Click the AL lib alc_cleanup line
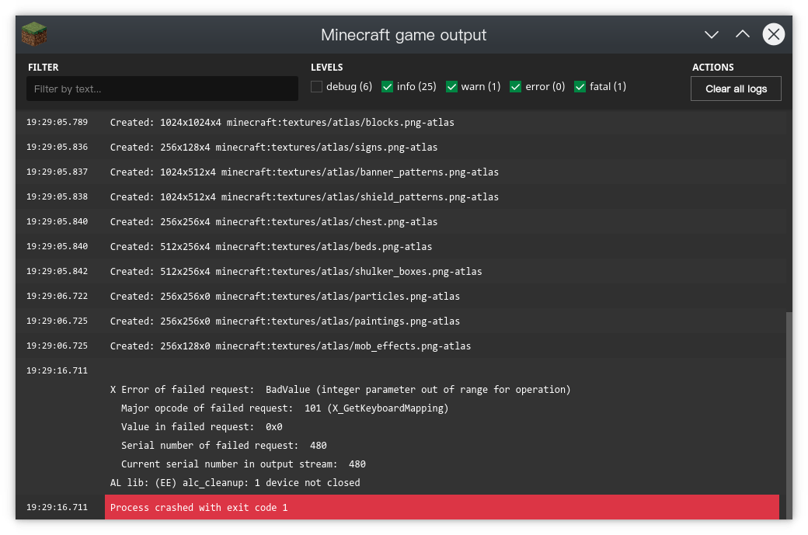The width and height of the screenshot is (808, 535). pyautogui.click(x=235, y=483)
